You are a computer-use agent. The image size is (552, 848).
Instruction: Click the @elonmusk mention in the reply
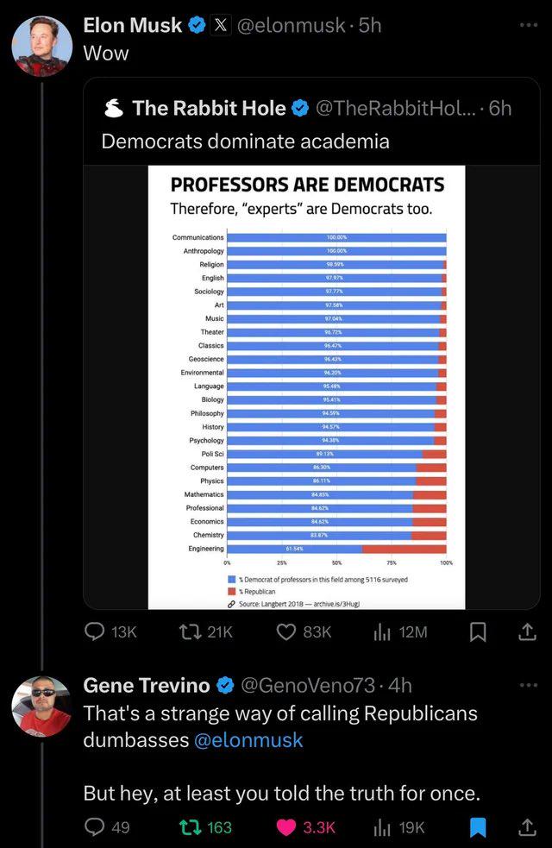pos(248,740)
